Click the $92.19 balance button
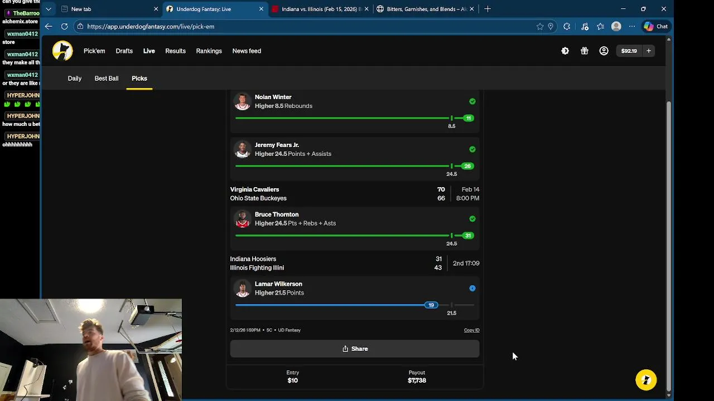Image resolution: width=714 pixels, height=401 pixels. pyautogui.click(x=629, y=51)
